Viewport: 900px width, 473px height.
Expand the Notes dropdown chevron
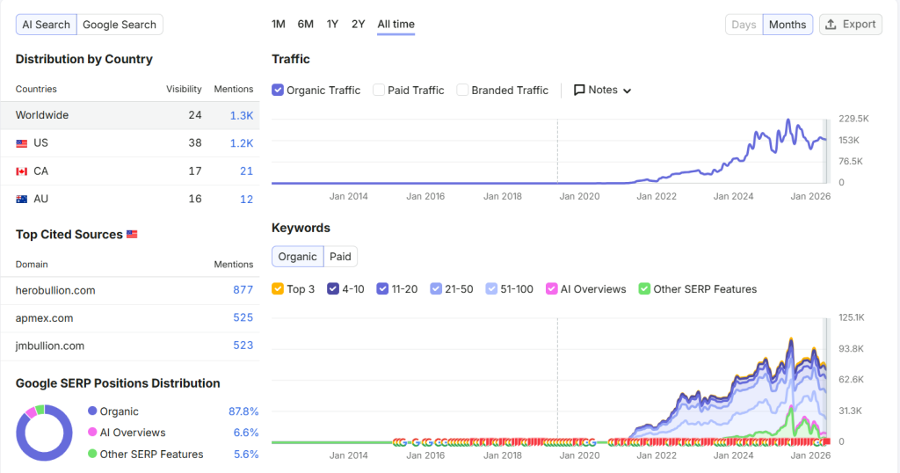click(x=627, y=91)
